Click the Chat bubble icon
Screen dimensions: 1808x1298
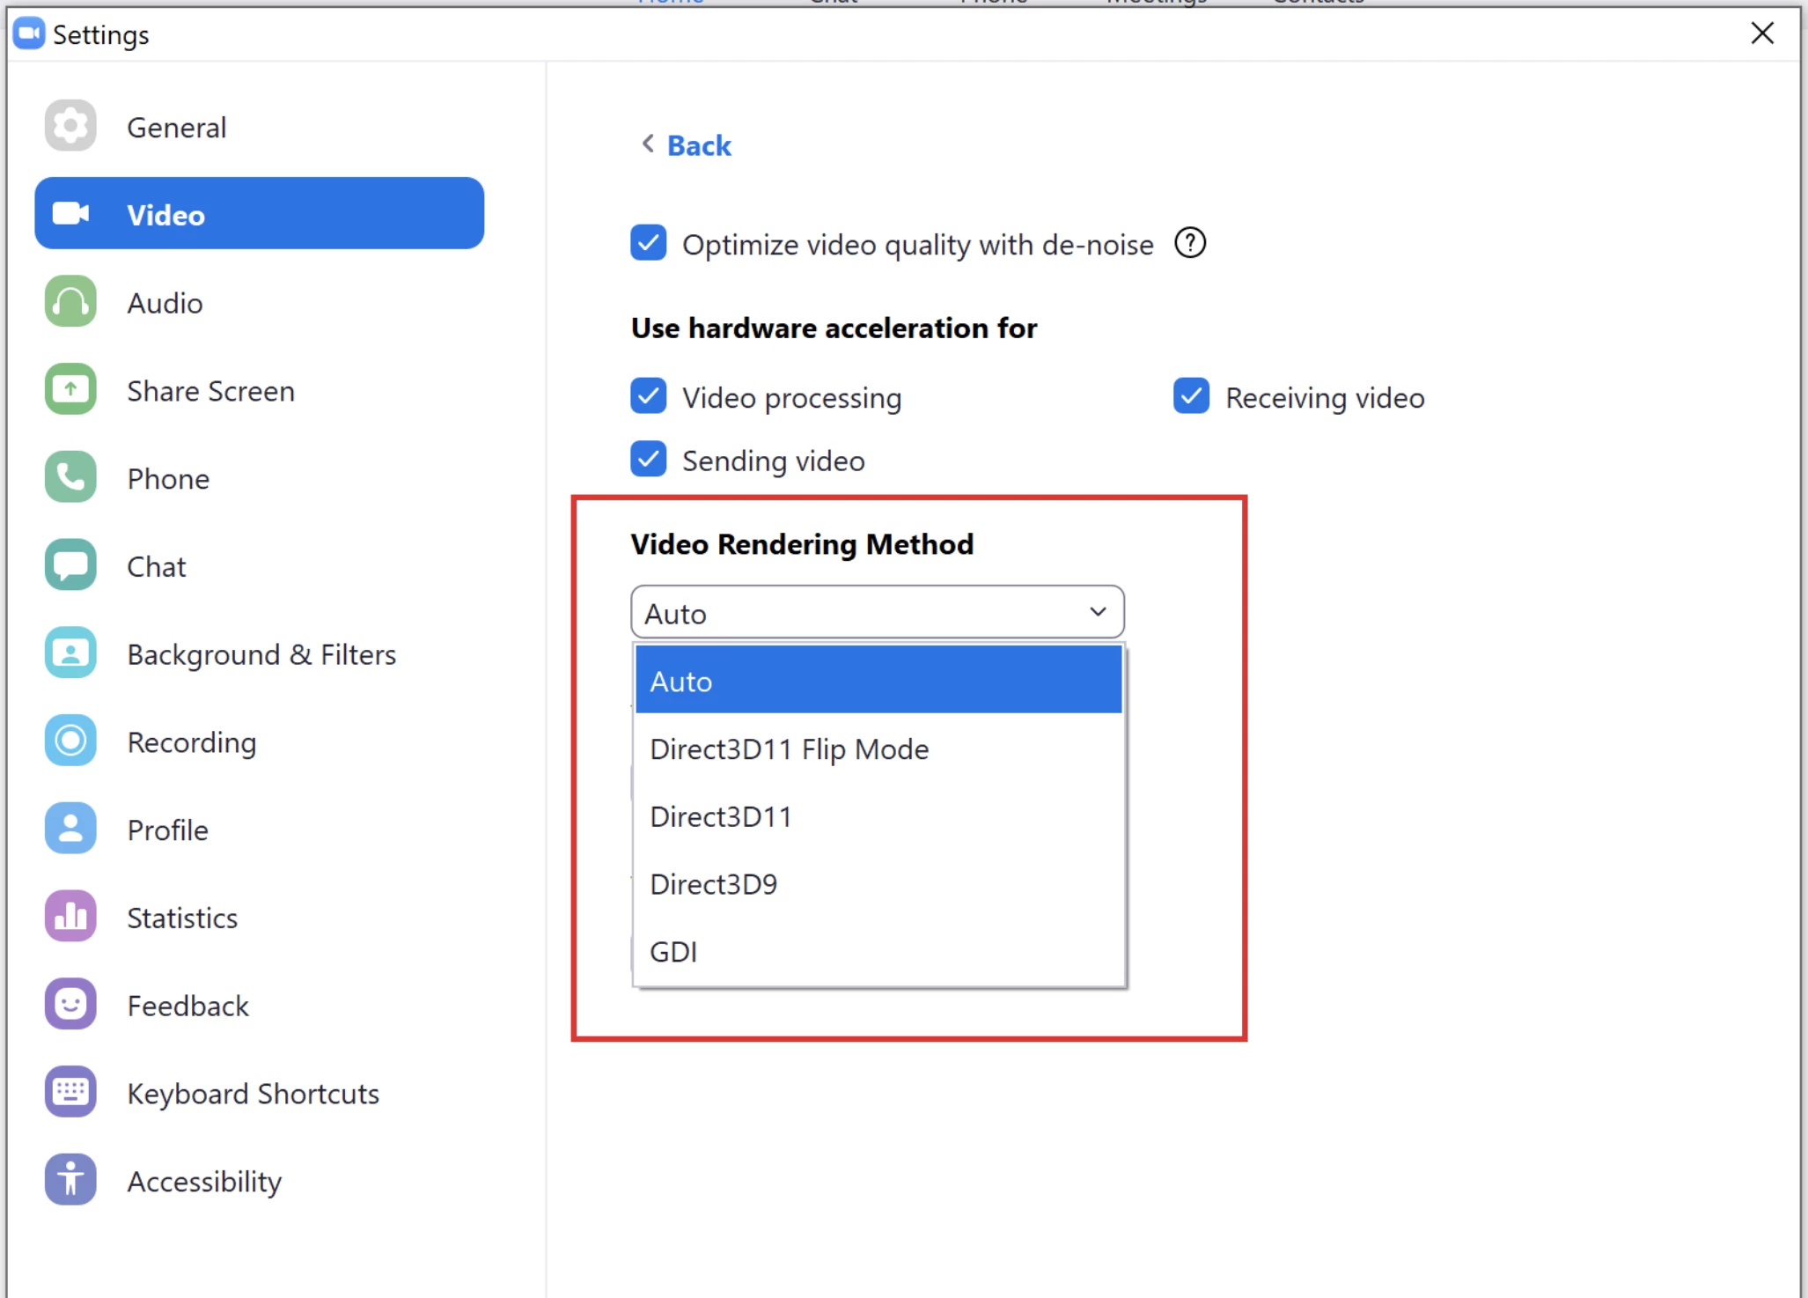coord(70,565)
